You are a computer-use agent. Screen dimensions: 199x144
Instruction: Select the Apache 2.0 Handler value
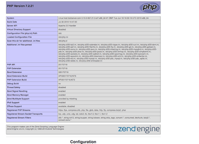(67, 26)
